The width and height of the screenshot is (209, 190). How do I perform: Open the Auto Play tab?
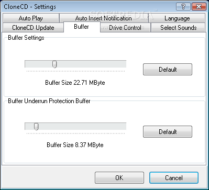(x=31, y=18)
